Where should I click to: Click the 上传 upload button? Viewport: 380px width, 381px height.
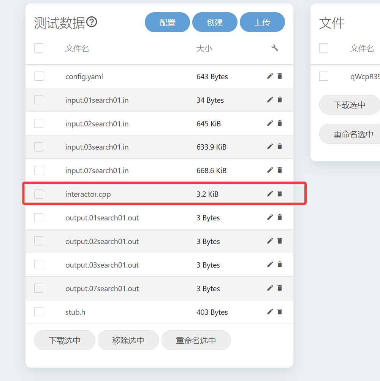pyautogui.click(x=262, y=22)
